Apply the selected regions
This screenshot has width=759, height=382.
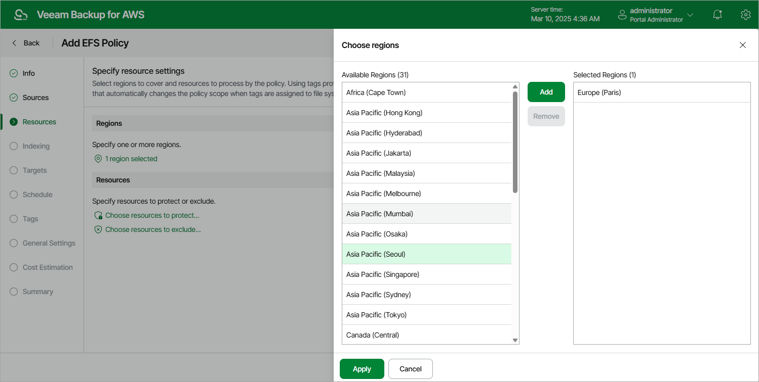362,369
